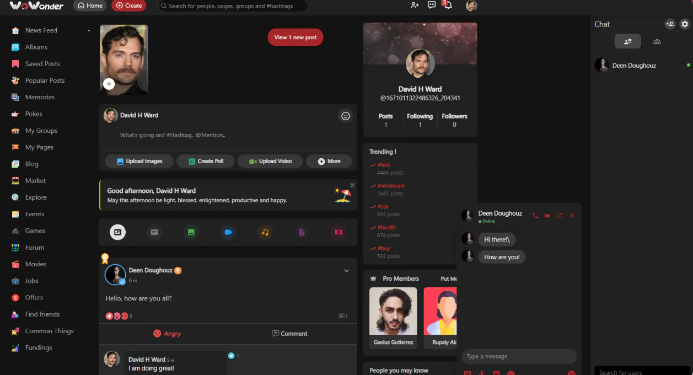The image size is (693, 375).
Task: Select the videos filter icon
Action: [228, 232]
